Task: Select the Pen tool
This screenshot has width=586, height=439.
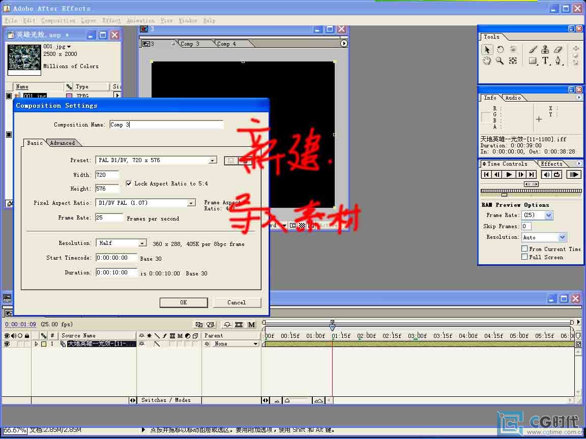Action: tap(559, 60)
